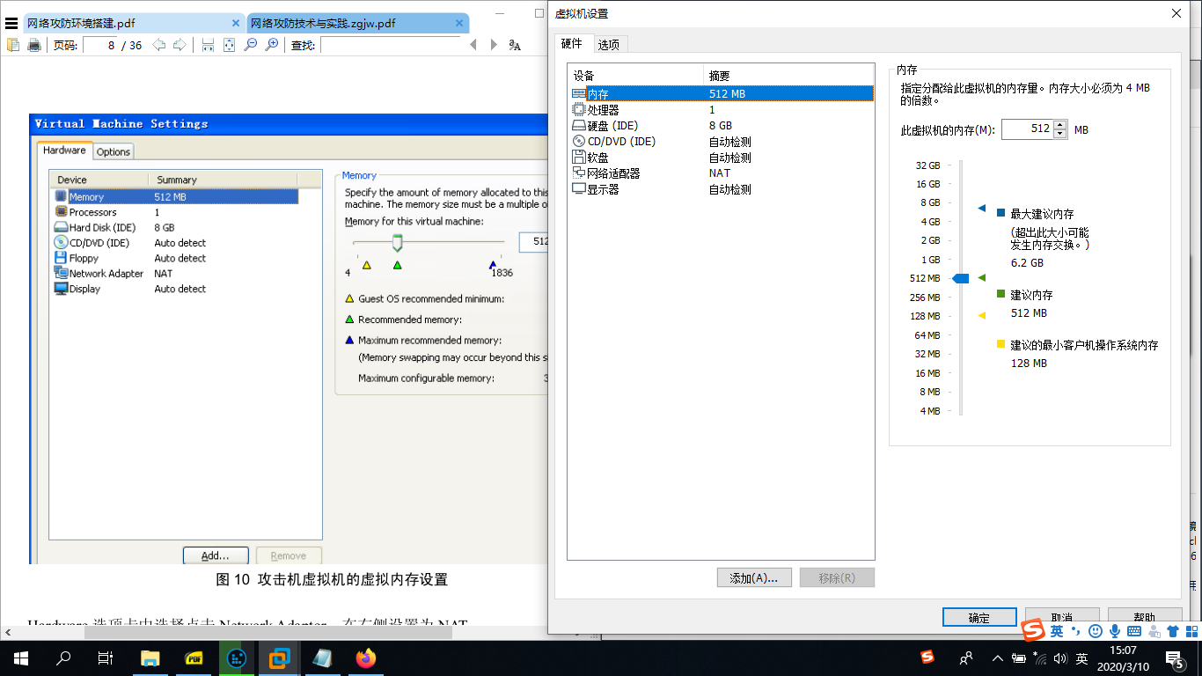Zoom out using the minus magnifier icon

click(251, 45)
